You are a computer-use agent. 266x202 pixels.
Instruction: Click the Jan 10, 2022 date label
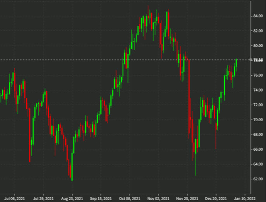tap(245, 198)
